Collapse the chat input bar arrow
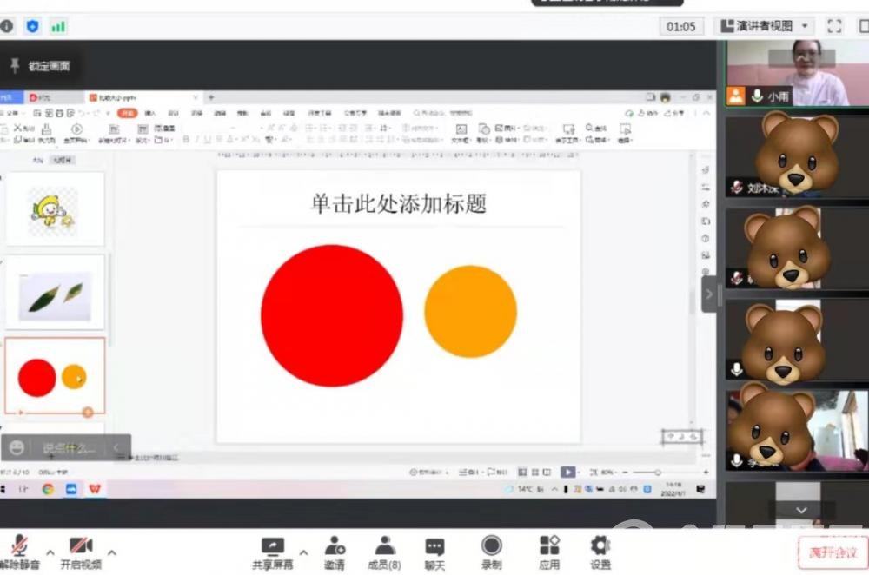This screenshot has width=869, height=575. [x=116, y=447]
